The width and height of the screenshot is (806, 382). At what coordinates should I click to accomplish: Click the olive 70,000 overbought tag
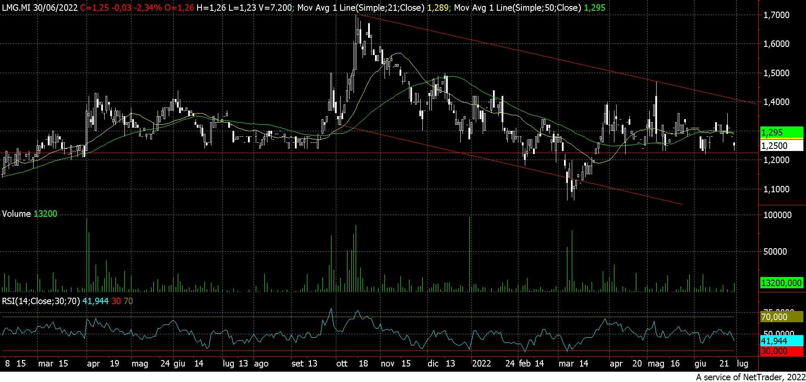[x=781, y=317]
